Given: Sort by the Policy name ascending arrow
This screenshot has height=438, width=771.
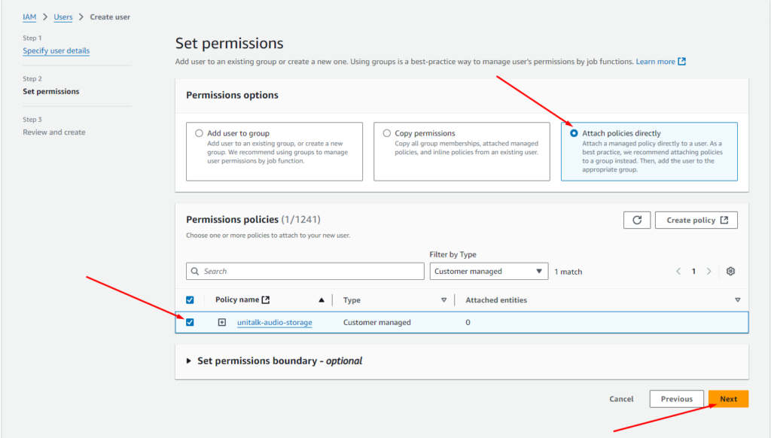Looking at the screenshot, I should (322, 300).
